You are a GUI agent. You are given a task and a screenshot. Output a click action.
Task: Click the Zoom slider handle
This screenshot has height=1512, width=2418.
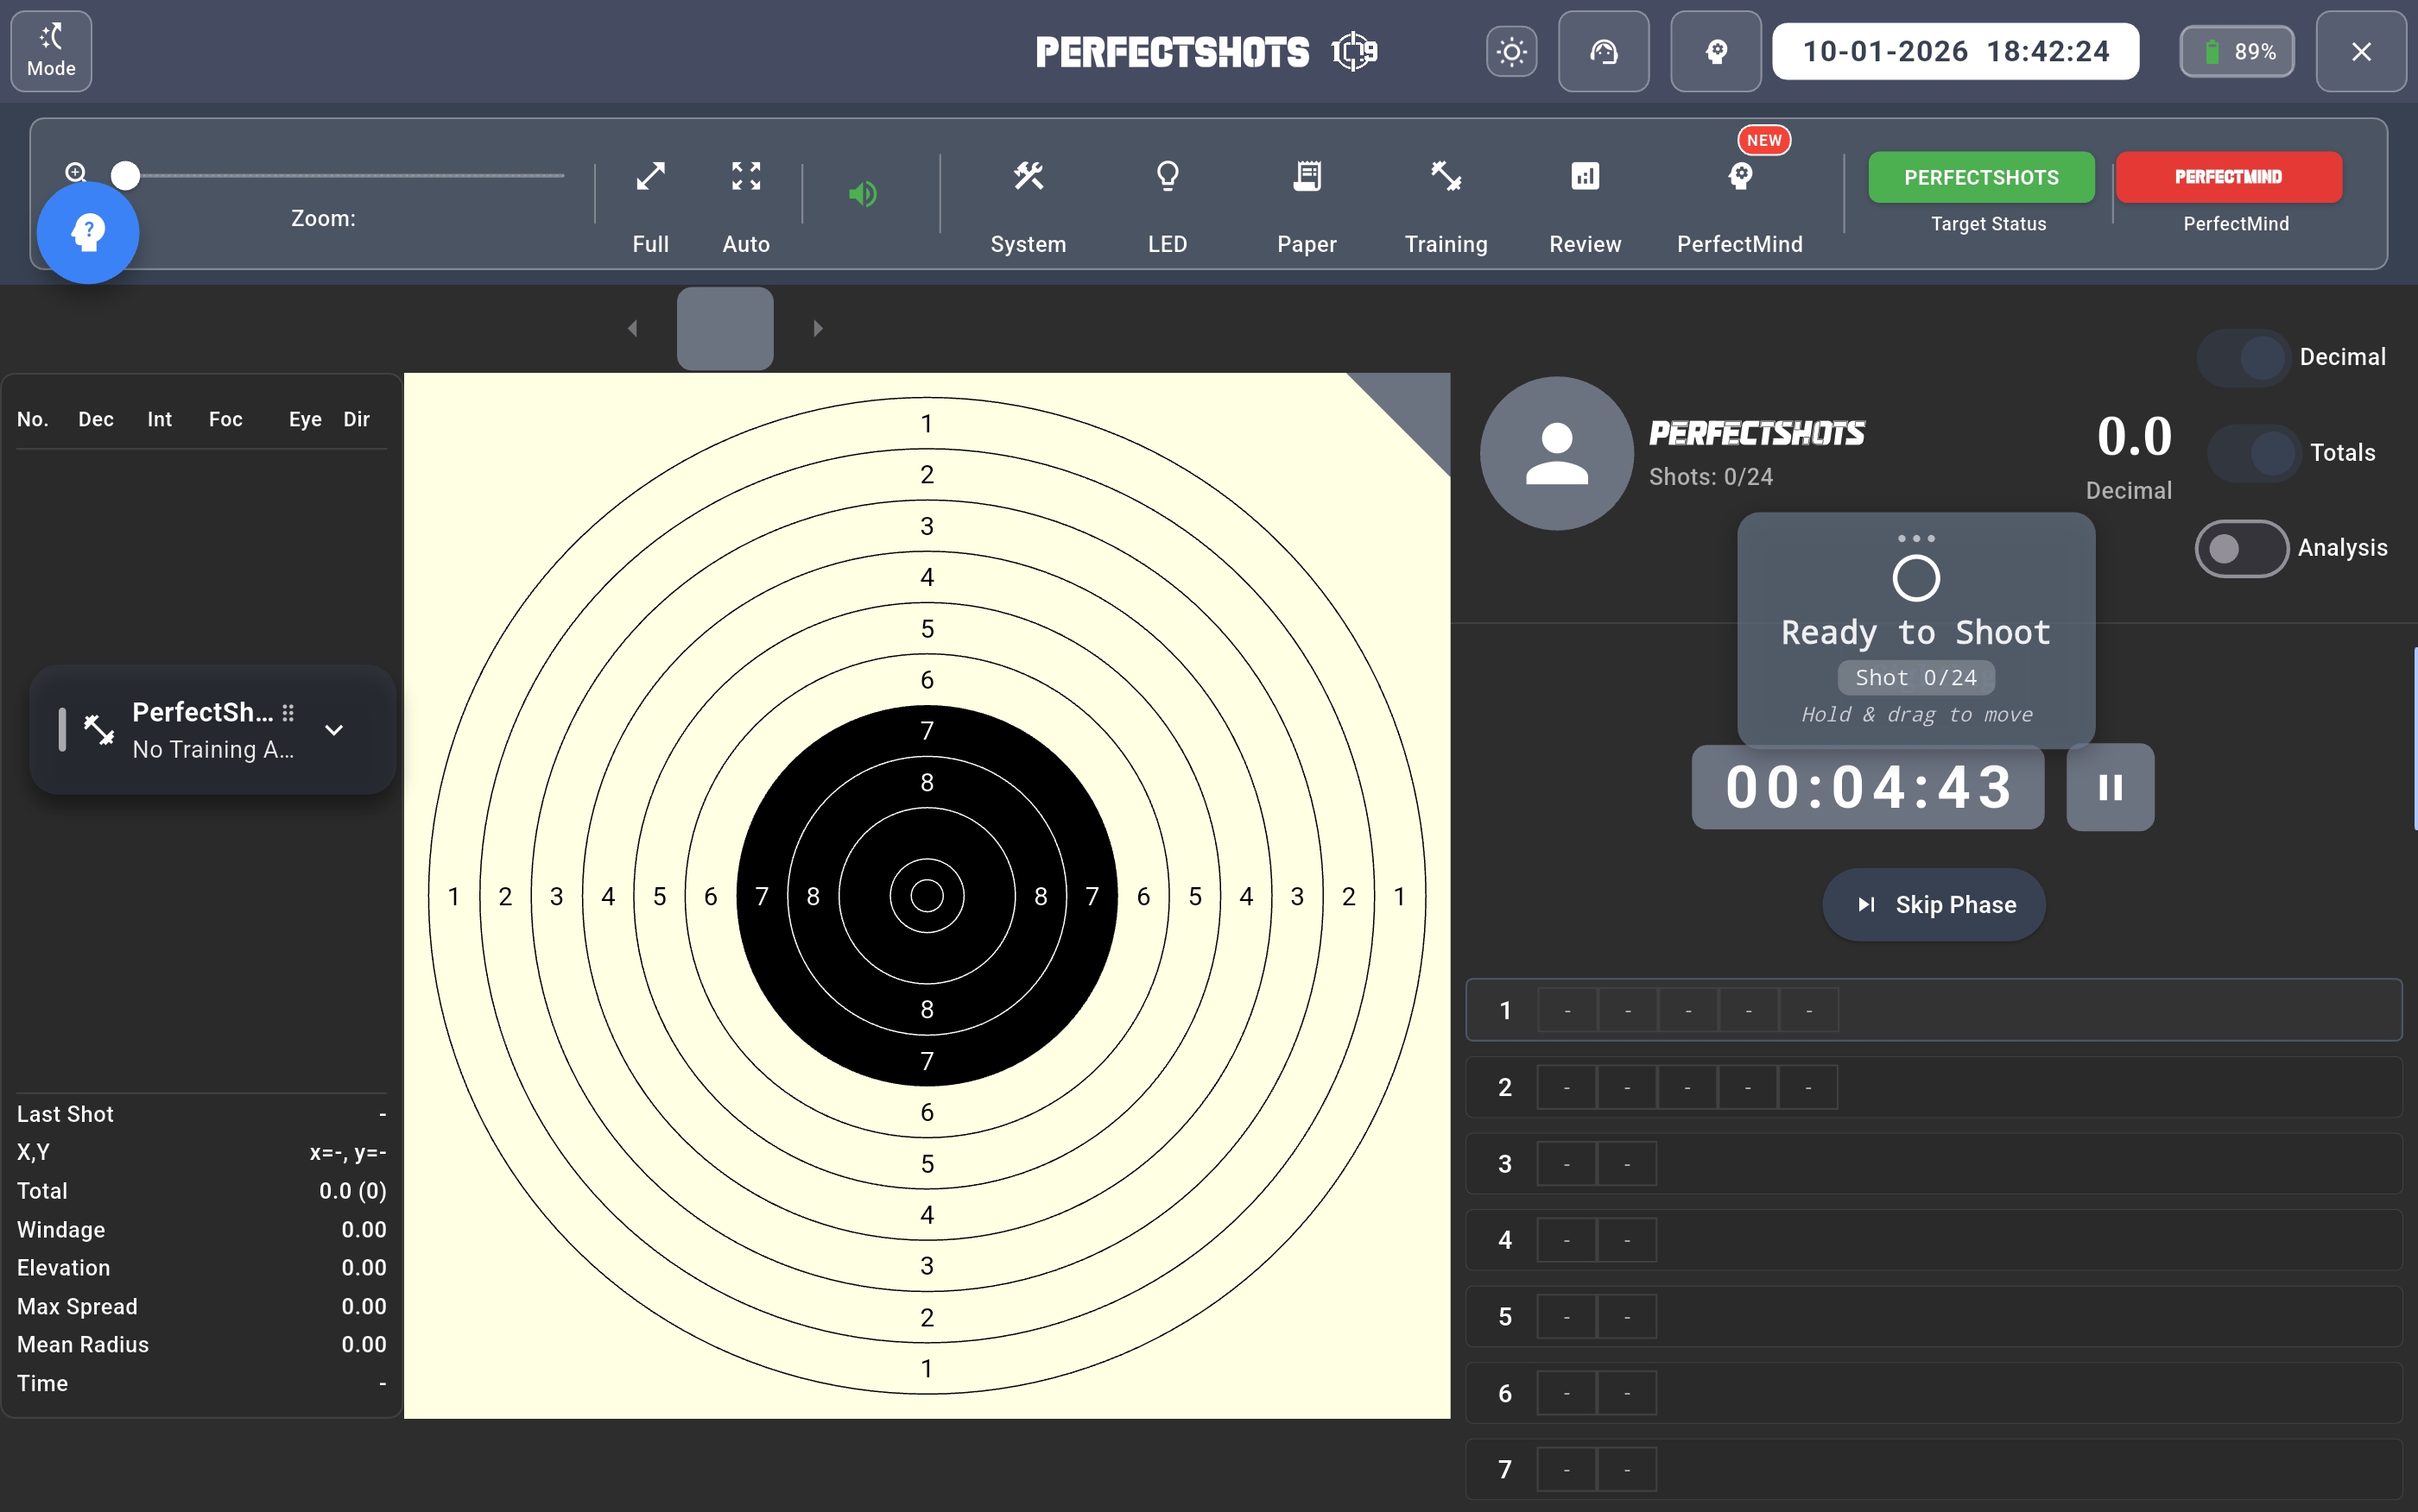[x=125, y=175]
